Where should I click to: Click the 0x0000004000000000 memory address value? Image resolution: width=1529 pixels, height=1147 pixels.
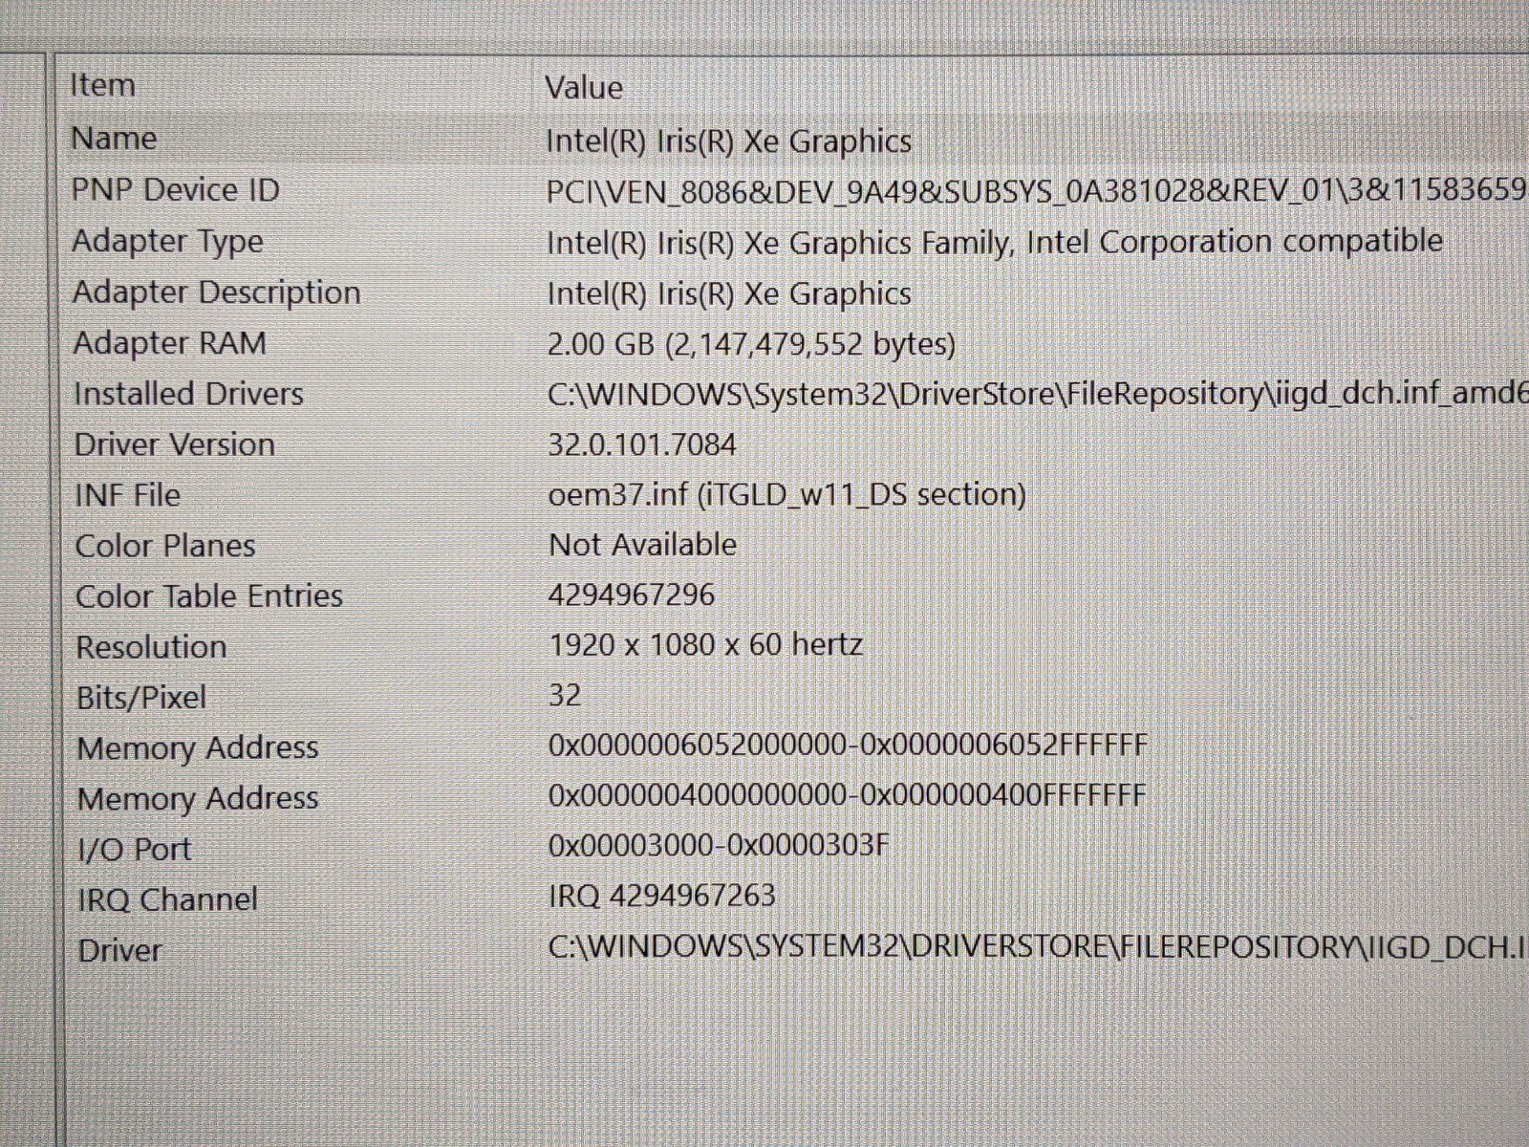click(848, 795)
